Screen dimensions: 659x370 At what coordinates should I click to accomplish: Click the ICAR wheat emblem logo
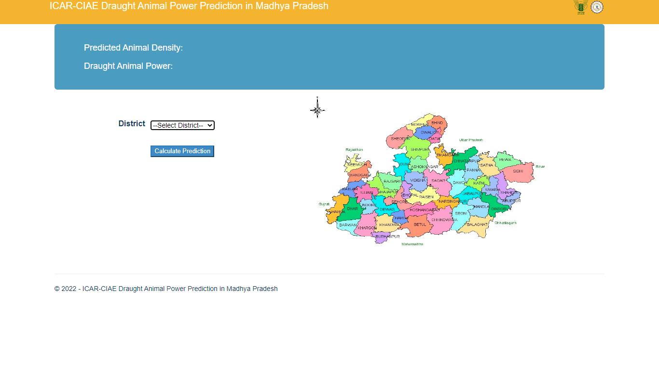(580, 7)
